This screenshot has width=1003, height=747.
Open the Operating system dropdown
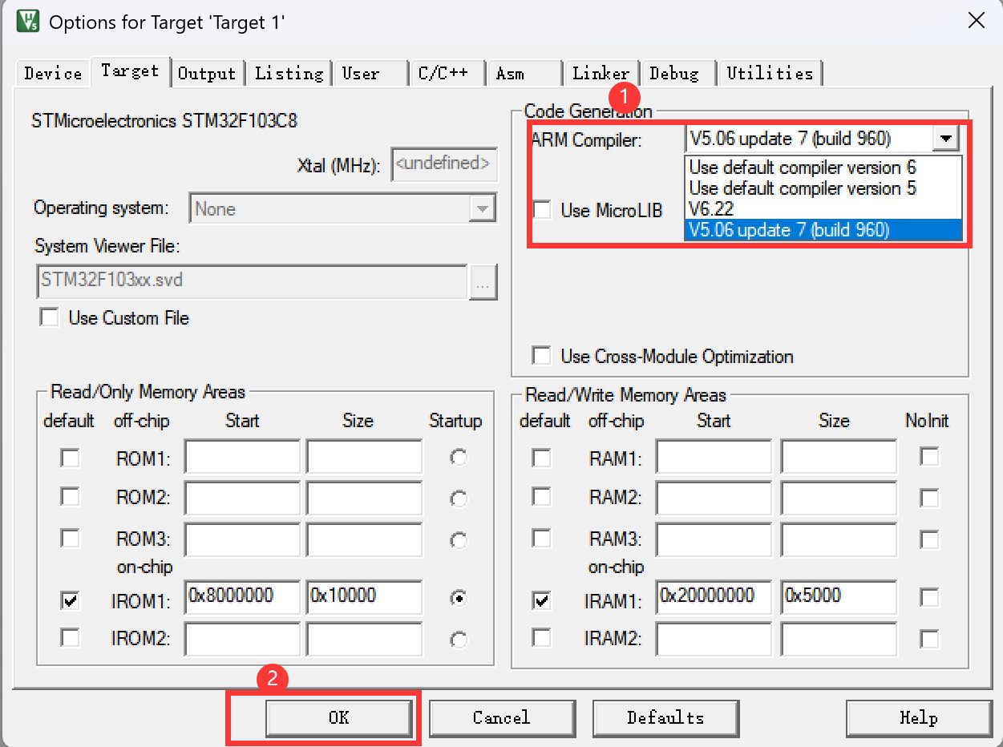483,208
